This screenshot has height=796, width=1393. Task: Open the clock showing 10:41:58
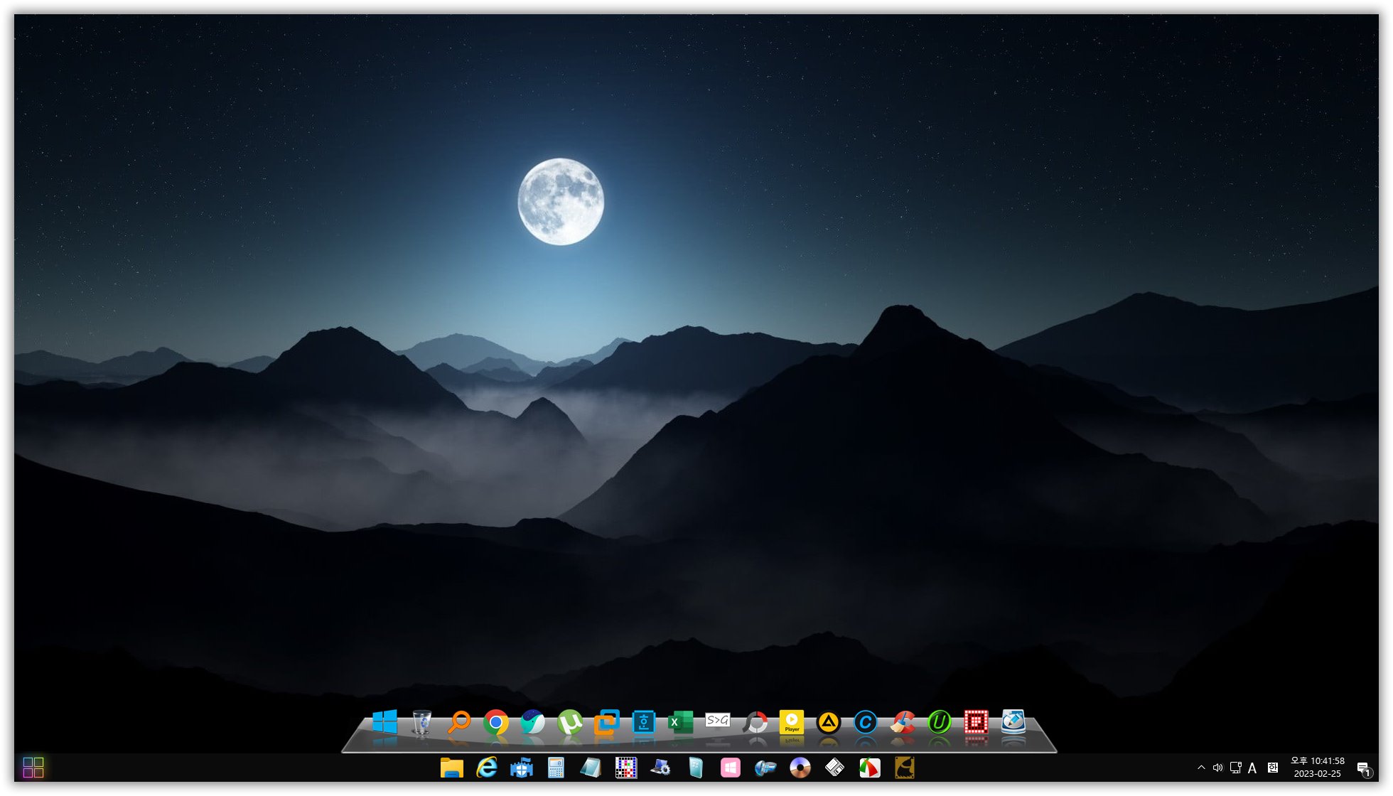coord(1318,768)
